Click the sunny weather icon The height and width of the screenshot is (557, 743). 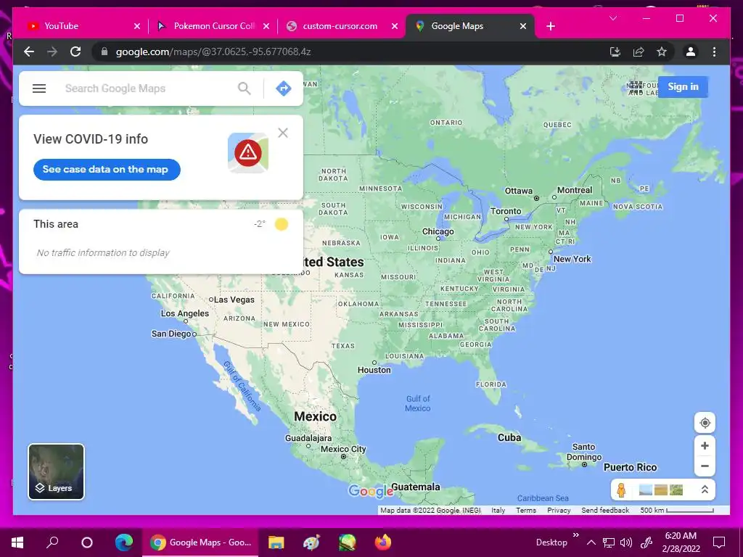click(282, 224)
